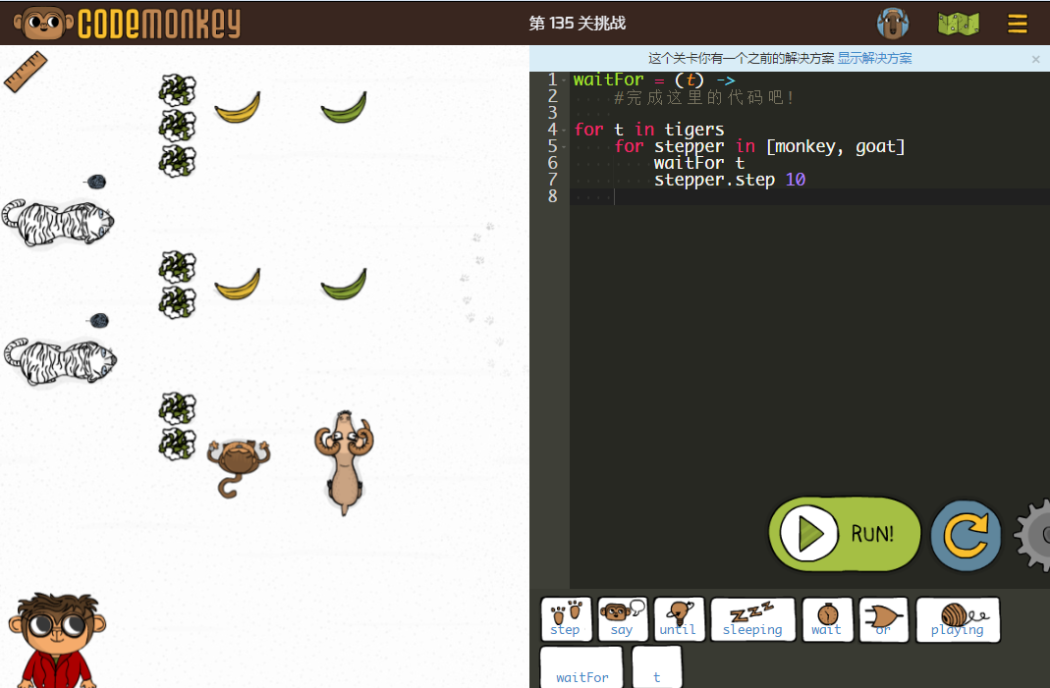Screen dimensions: 1050x688
Task: Click the monkey character on the field
Action: (238, 466)
